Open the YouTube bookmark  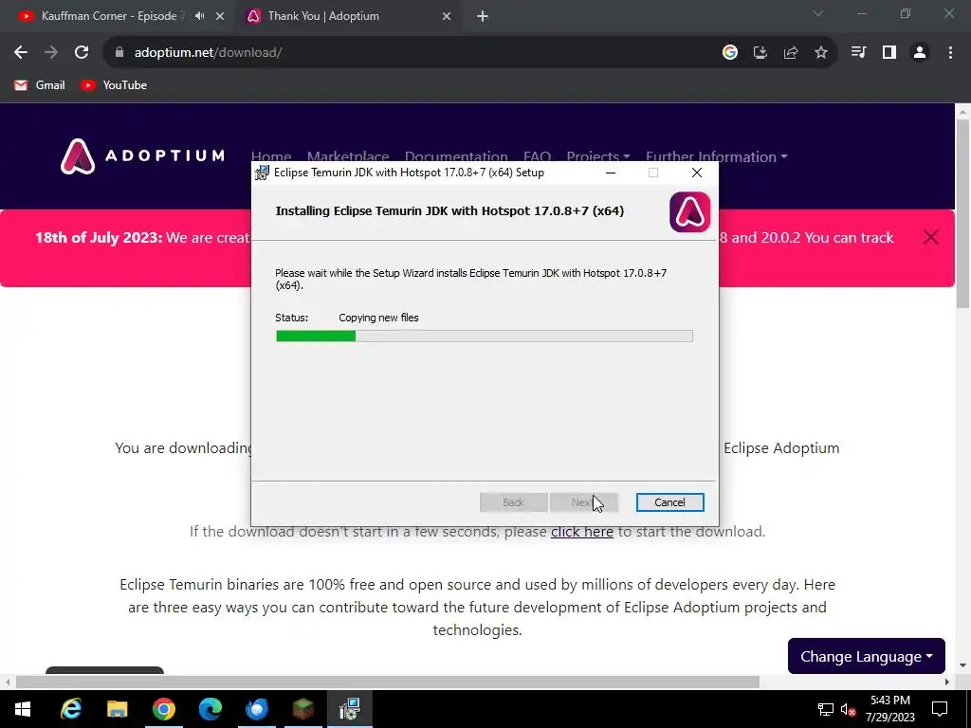114,85
